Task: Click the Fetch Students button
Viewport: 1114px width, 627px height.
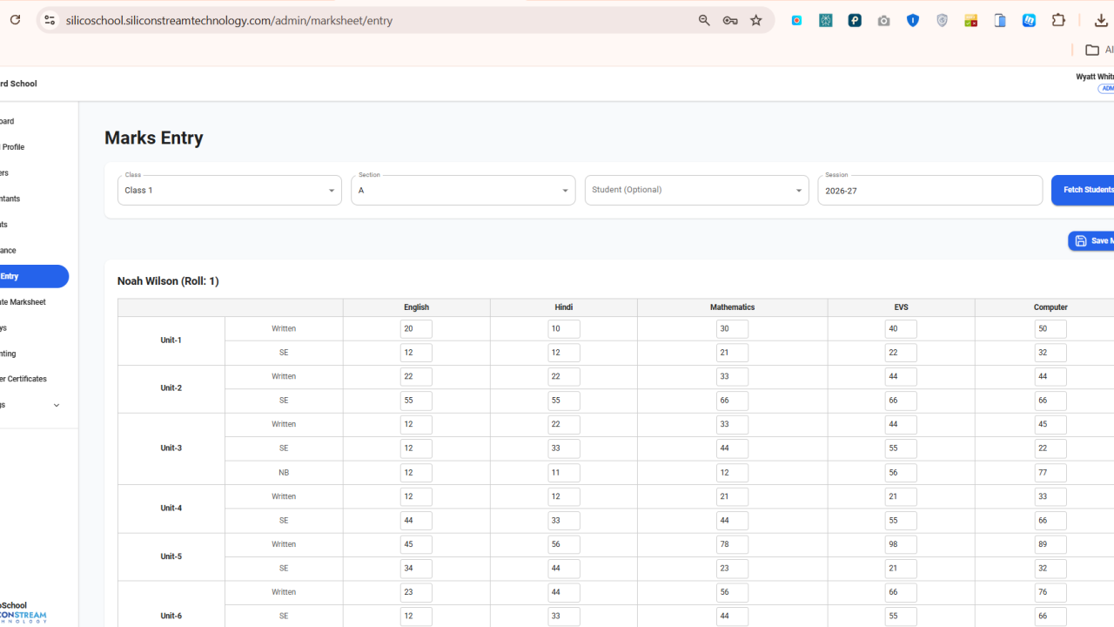Action: [1083, 190]
